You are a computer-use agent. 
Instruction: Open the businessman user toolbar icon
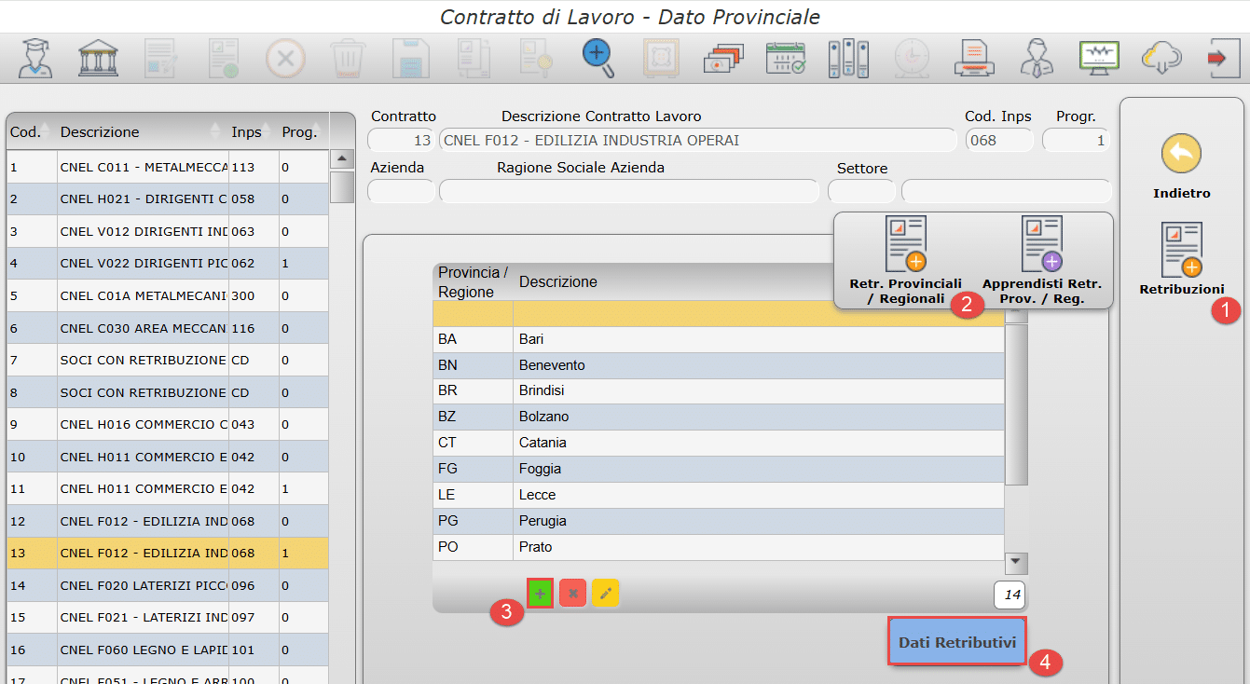pos(1037,59)
